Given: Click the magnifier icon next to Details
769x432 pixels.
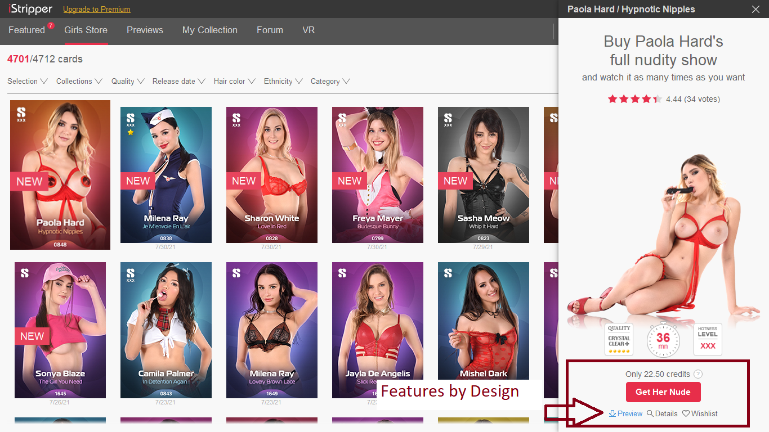Looking at the screenshot, I should (650, 413).
